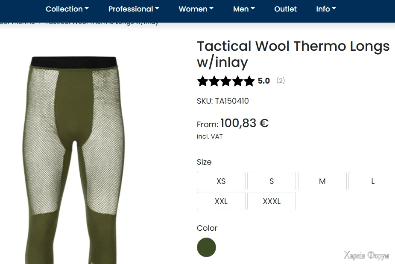This screenshot has width=395, height=264.
Task: Open the Info menu
Action: [x=326, y=9]
